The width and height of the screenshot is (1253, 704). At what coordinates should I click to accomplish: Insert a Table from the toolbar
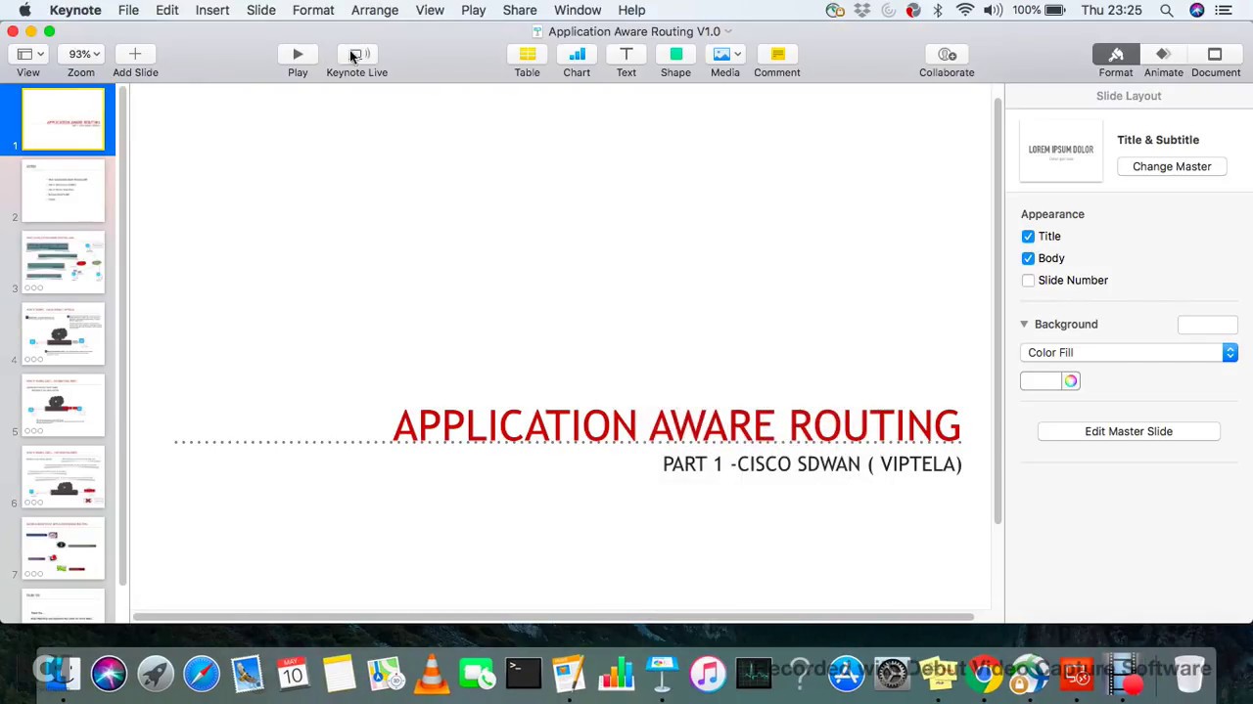tap(527, 55)
